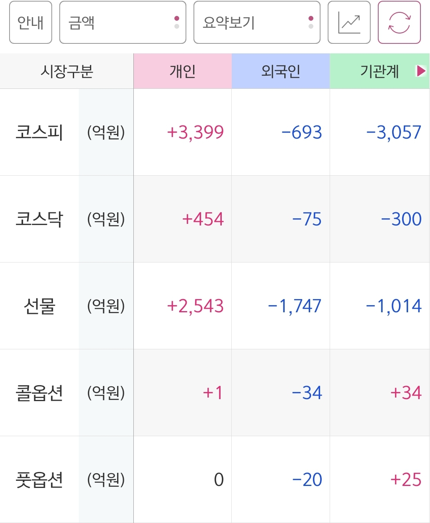Select the 개인 column header
The height and width of the screenshot is (523, 430).
coord(183,71)
